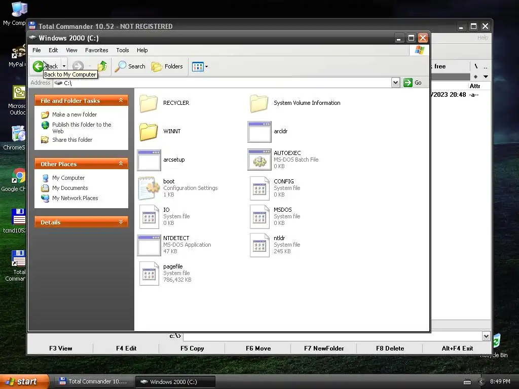This screenshot has width=519, height=389.
Task: Select the NTDETECT application icon
Action: tap(149, 245)
